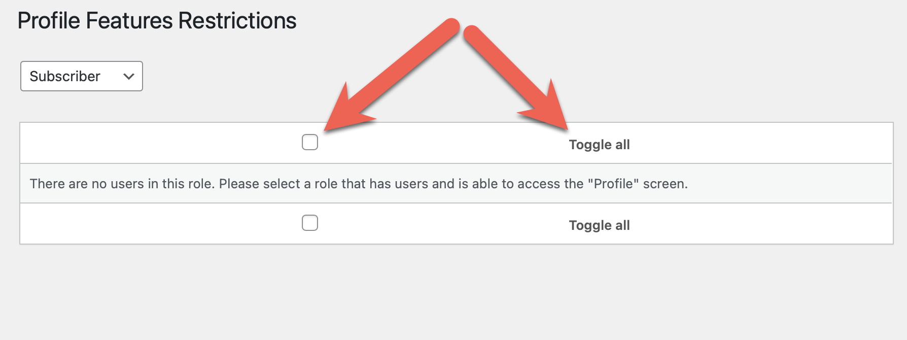
Task: Activate the Toggle all control pointed by arrow
Action: pyautogui.click(x=599, y=144)
